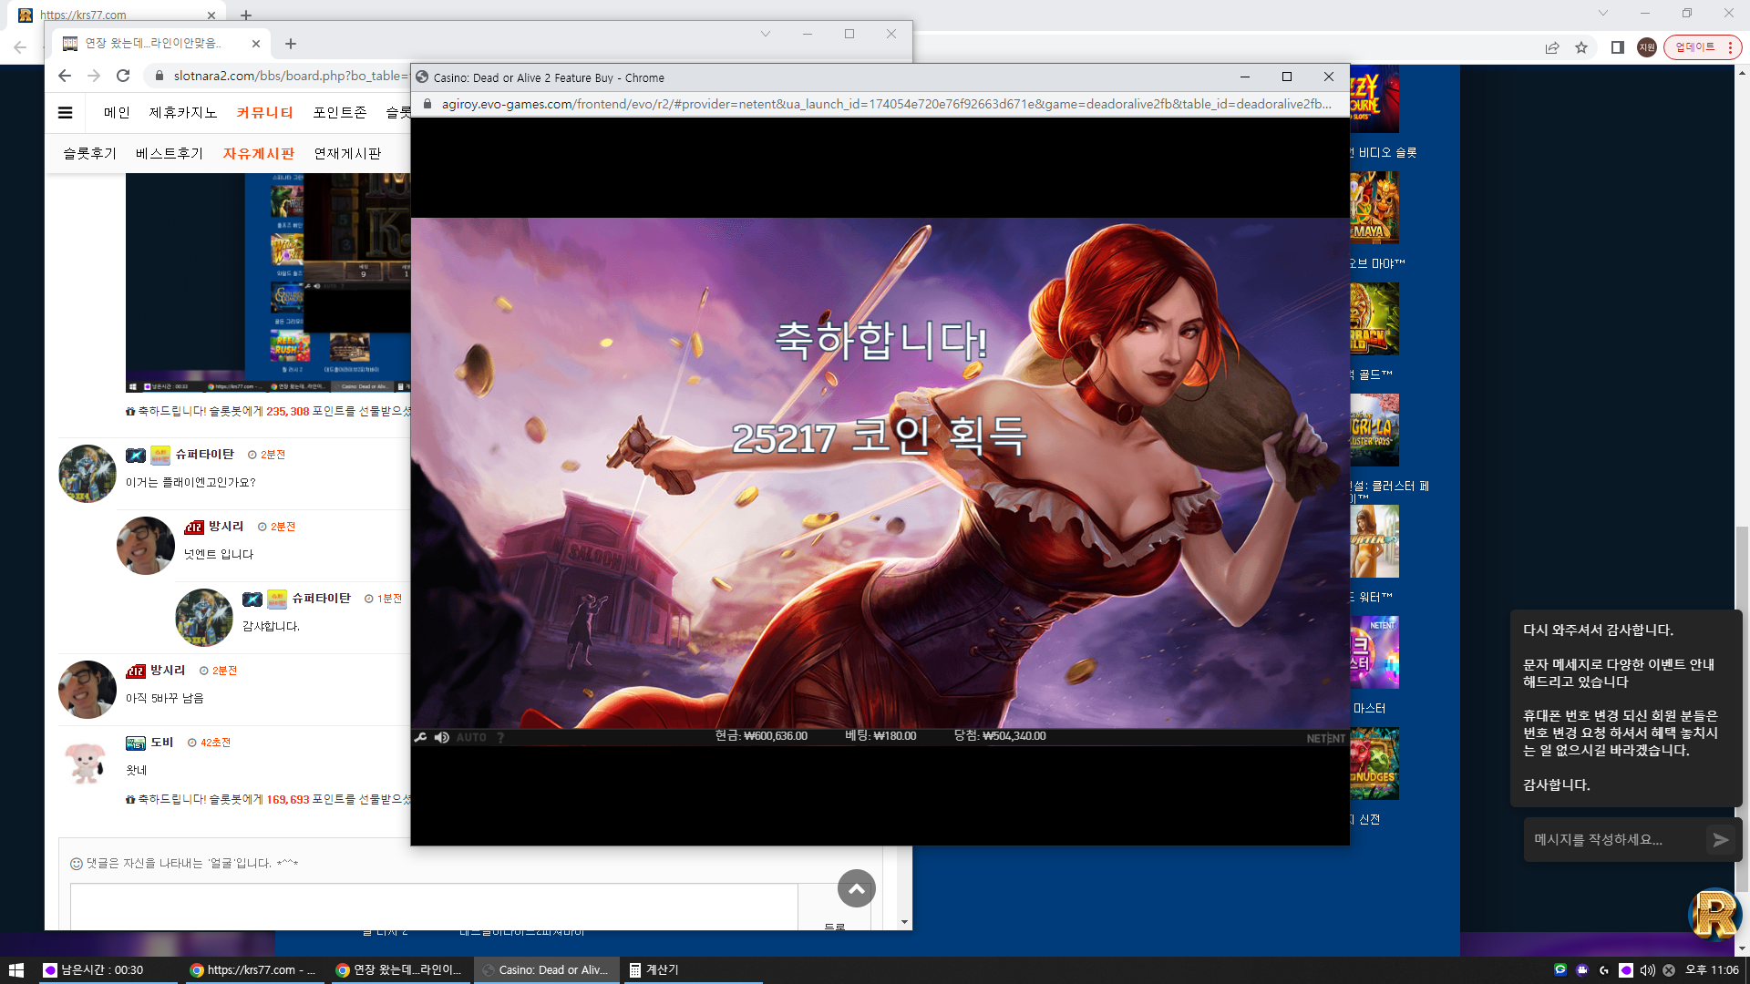
Task: Switch to krs77.com Chrome taskbar item
Action: click(252, 970)
